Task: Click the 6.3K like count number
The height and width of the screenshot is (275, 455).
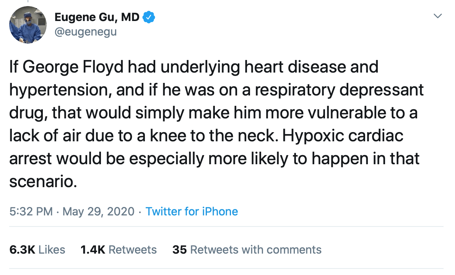Action: 22,250
